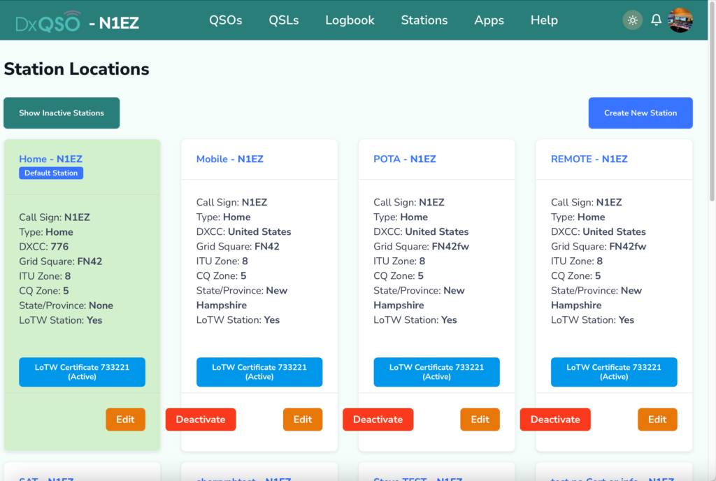Select 'Grid Square: FN42fw' on POTA card
716x481 pixels.
[421, 246]
